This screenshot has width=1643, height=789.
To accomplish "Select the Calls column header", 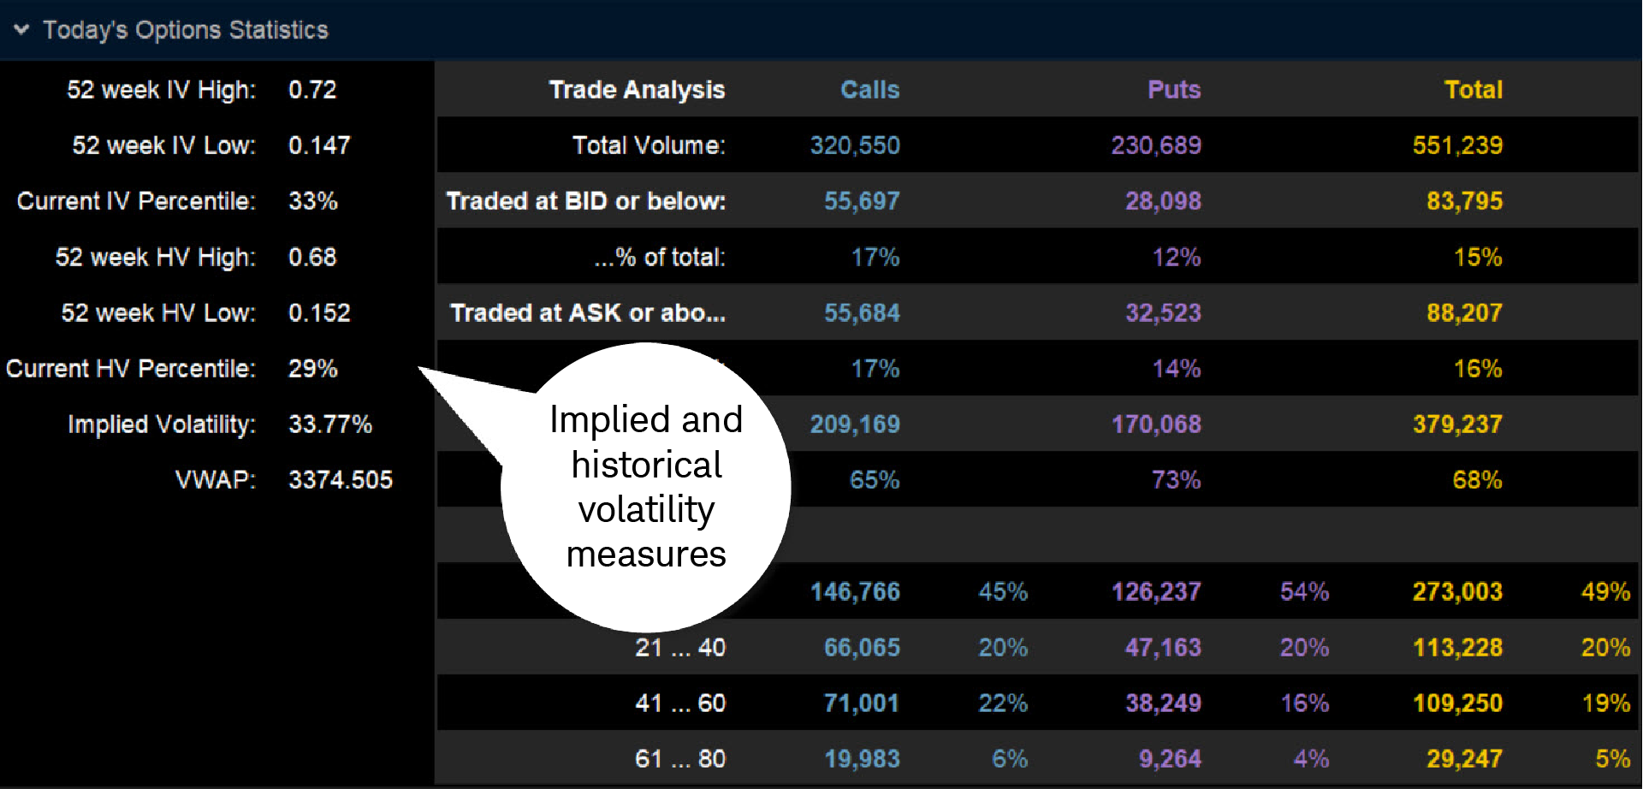I will tap(869, 89).
